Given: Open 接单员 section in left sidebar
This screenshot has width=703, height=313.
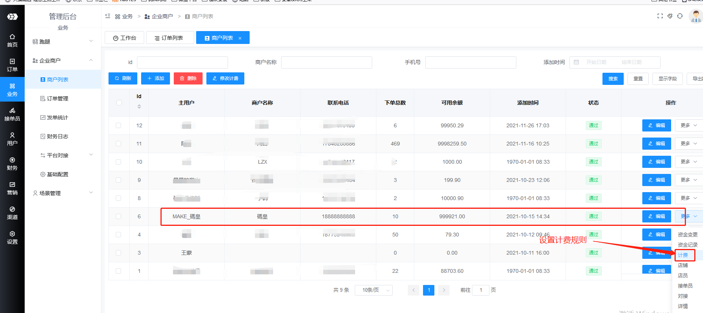Looking at the screenshot, I should (x=12, y=114).
